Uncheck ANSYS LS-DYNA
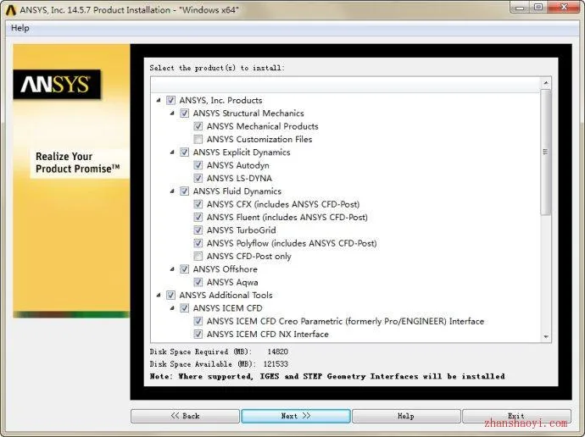Viewport: 585px width, 437px height. coord(198,178)
